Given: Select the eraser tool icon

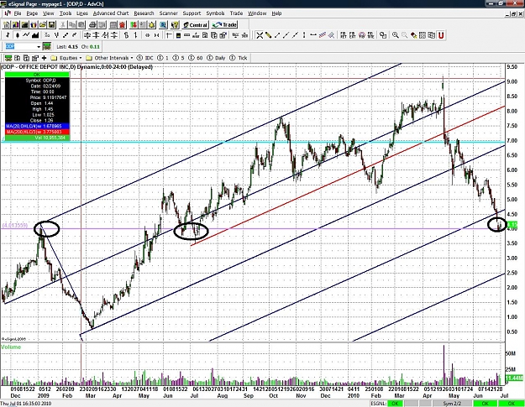Looking at the screenshot, I should tap(414, 35).
